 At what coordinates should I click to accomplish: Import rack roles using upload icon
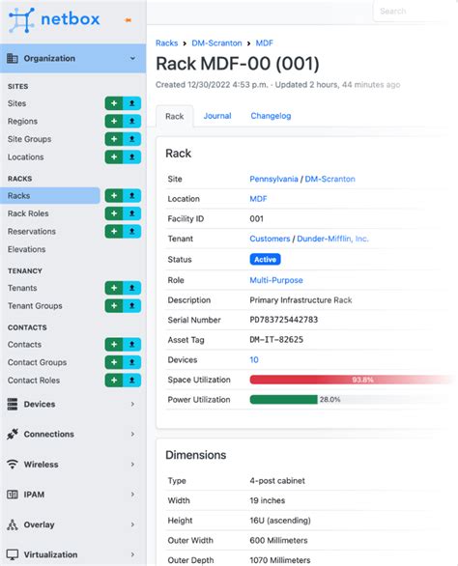click(131, 213)
